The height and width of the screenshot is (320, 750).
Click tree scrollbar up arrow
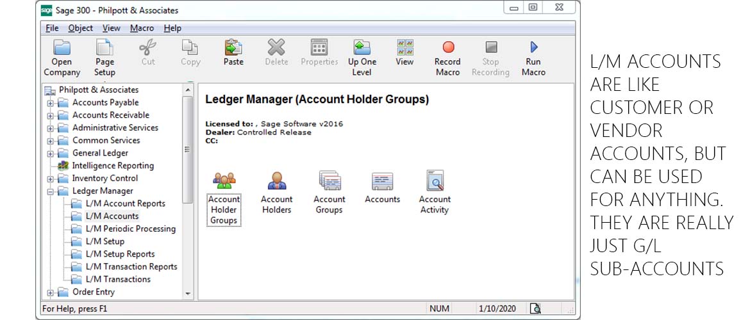coord(187,90)
